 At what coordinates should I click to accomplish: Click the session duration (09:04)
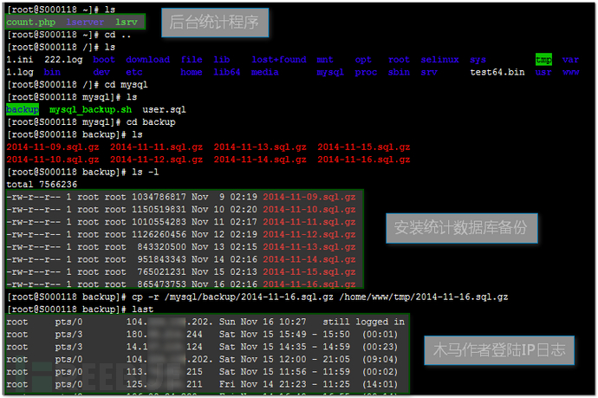coord(380,360)
